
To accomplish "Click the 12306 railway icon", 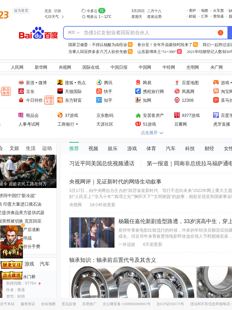I will coord(177,100).
